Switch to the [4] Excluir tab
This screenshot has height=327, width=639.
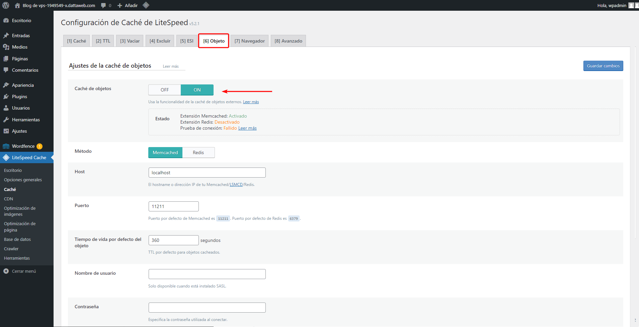(160, 41)
